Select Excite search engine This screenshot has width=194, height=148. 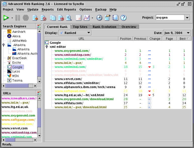(x=14, y=62)
